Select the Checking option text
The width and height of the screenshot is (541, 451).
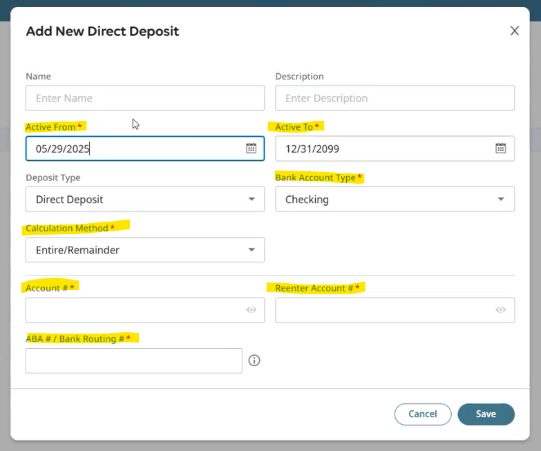click(307, 200)
